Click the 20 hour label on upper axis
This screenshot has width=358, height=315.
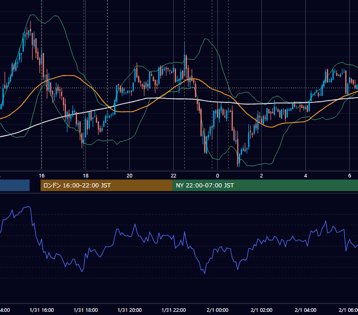point(130,176)
